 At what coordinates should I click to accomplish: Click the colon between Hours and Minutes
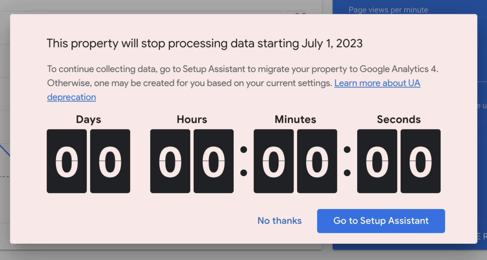click(x=244, y=161)
